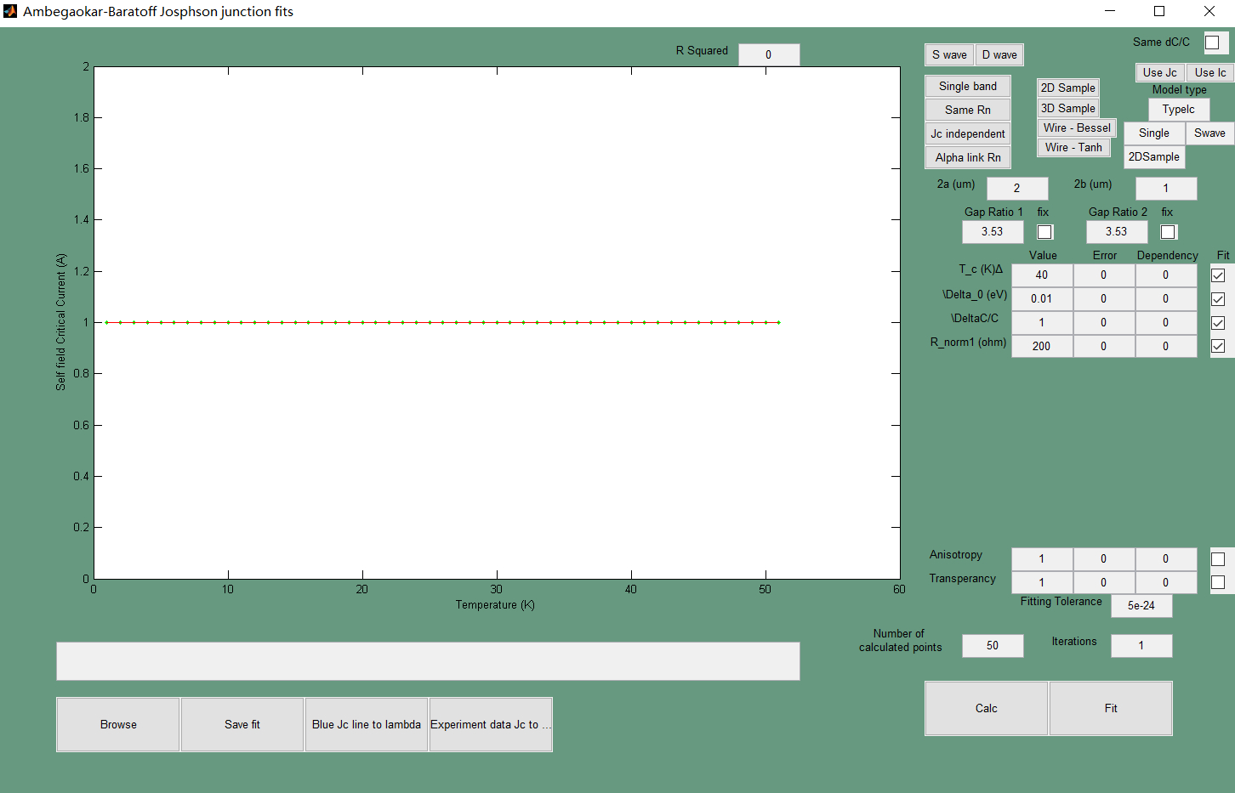This screenshot has width=1235, height=793.
Task: Click the Use Ic button
Action: [1210, 73]
